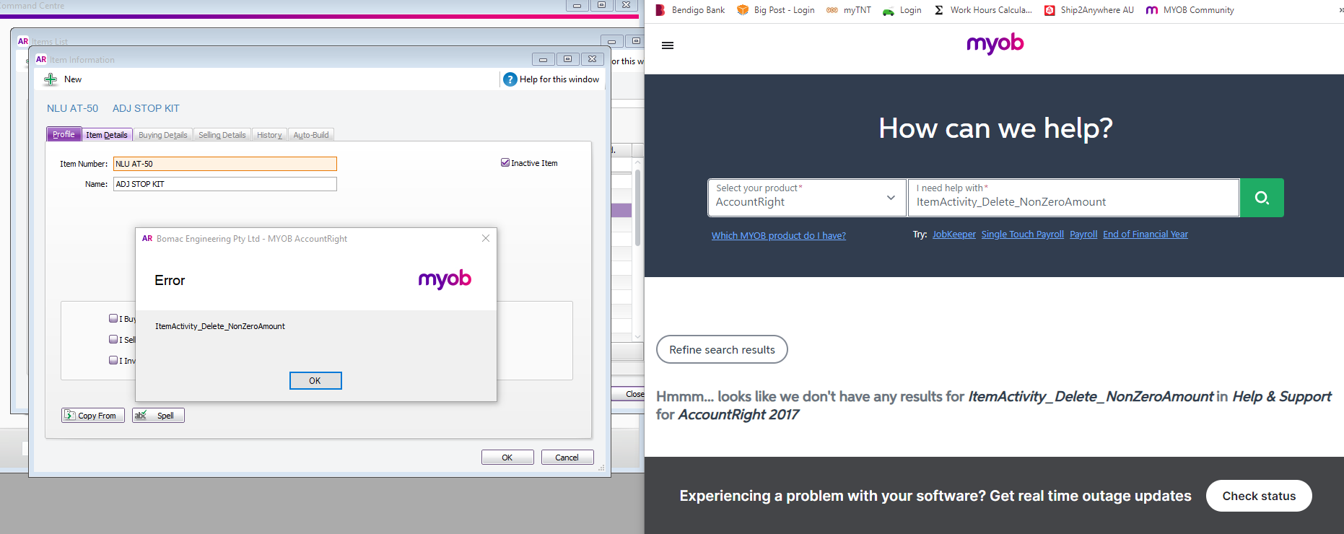Follow the Single Touch Payroll link
This screenshot has height=534, width=1344.
click(x=1022, y=235)
